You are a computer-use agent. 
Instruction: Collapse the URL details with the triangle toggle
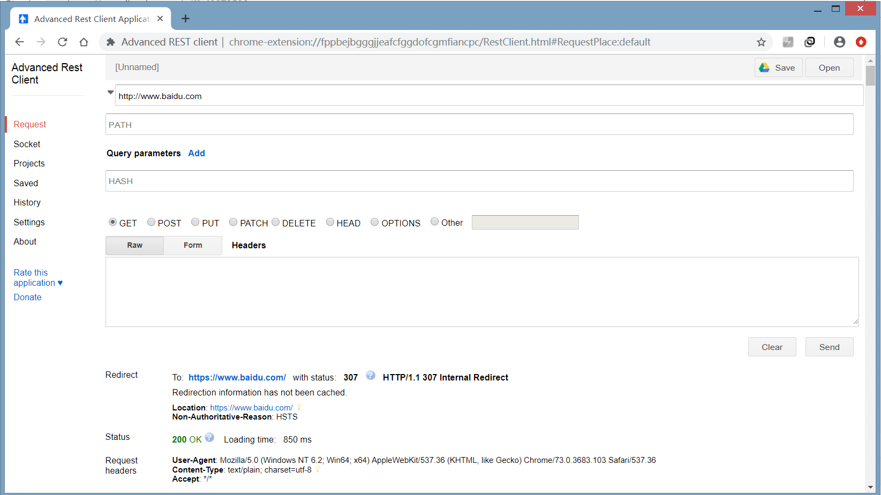click(110, 92)
